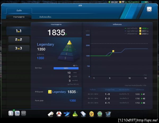The height and width of the screenshot is (123, 159).
Task: Open the shopping cart store icon
Action: pyautogui.click(x=108, y=114)
